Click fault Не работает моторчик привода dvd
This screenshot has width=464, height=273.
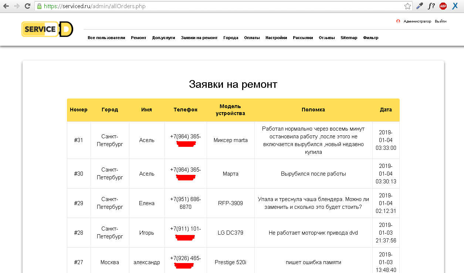pos(314,233)
